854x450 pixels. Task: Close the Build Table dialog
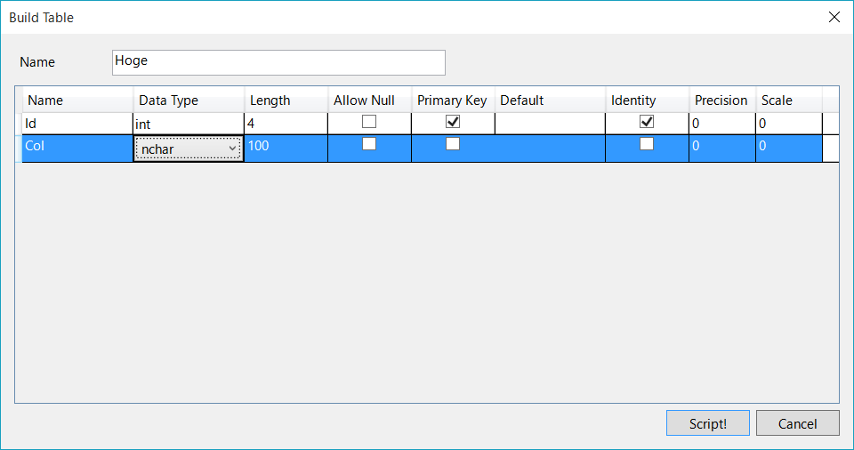click(x=834, y=18)
